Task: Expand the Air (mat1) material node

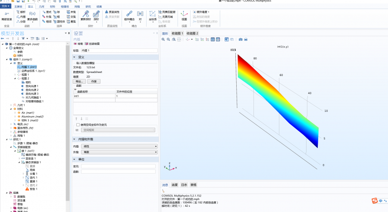Action: (x=15, y=113)
